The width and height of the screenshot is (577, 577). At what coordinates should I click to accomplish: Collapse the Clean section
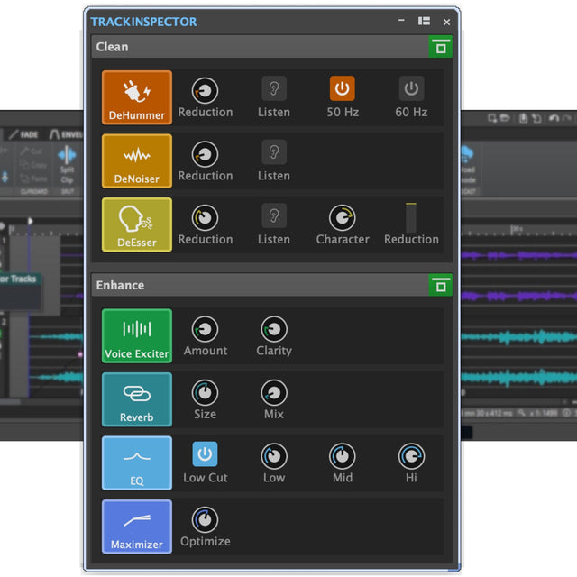coord(440,47)
